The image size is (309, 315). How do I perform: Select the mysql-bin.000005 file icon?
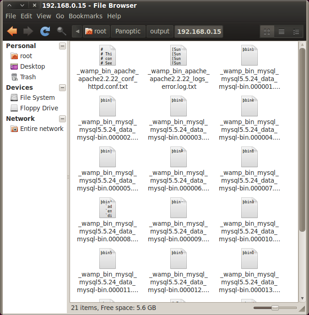(x=108, y=157)
